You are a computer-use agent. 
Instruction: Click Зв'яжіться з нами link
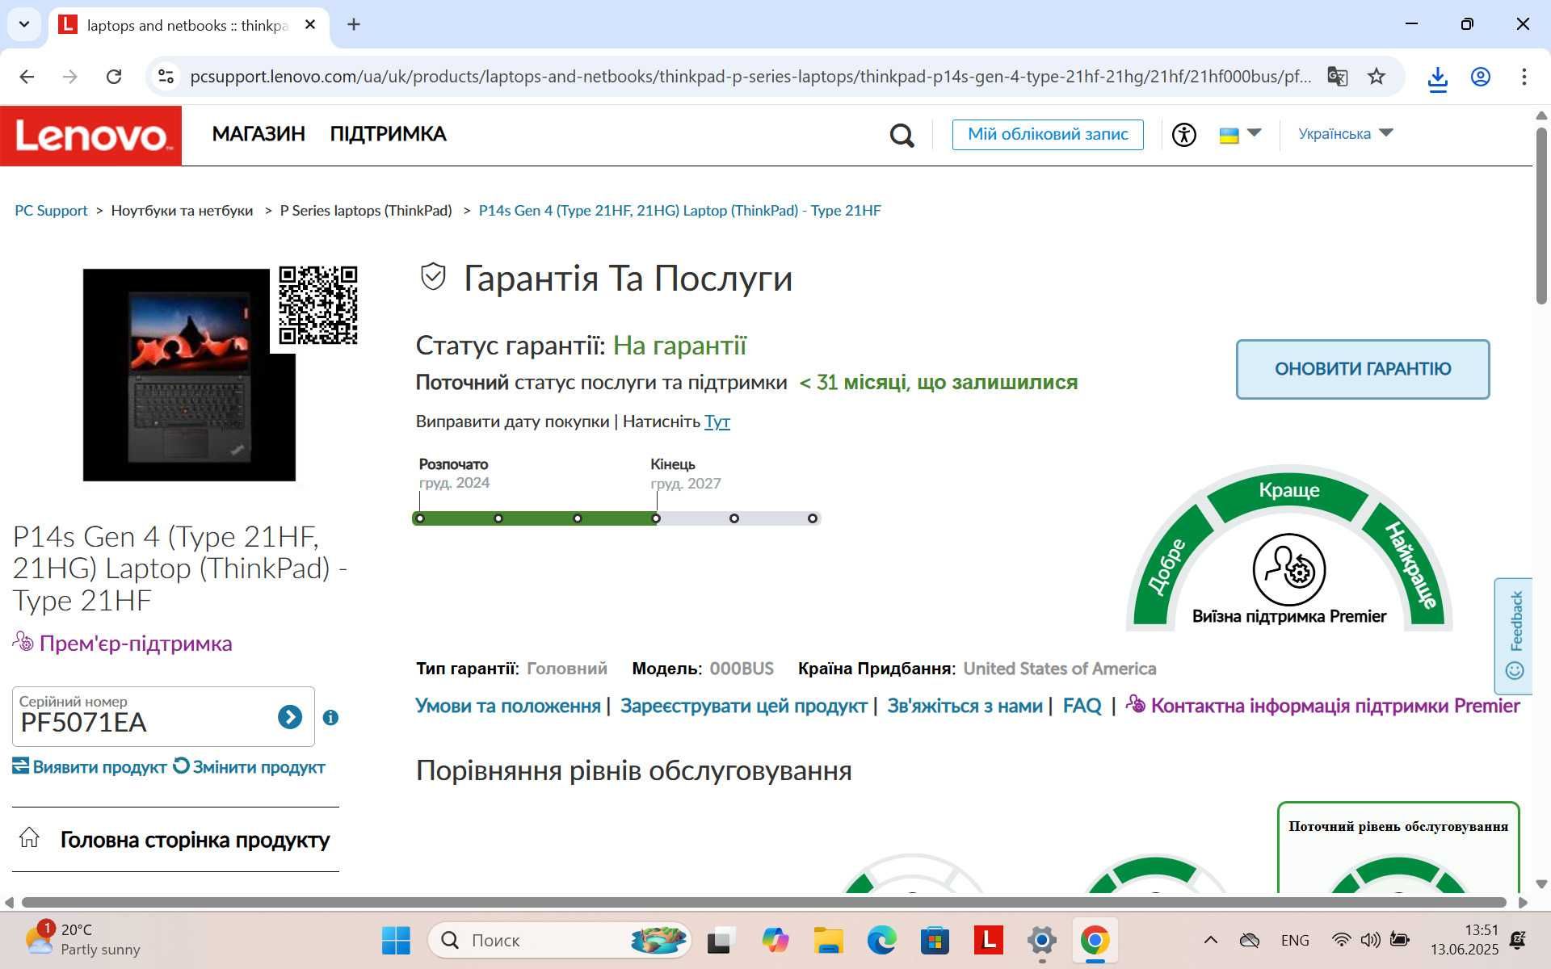tap(965, 706)
